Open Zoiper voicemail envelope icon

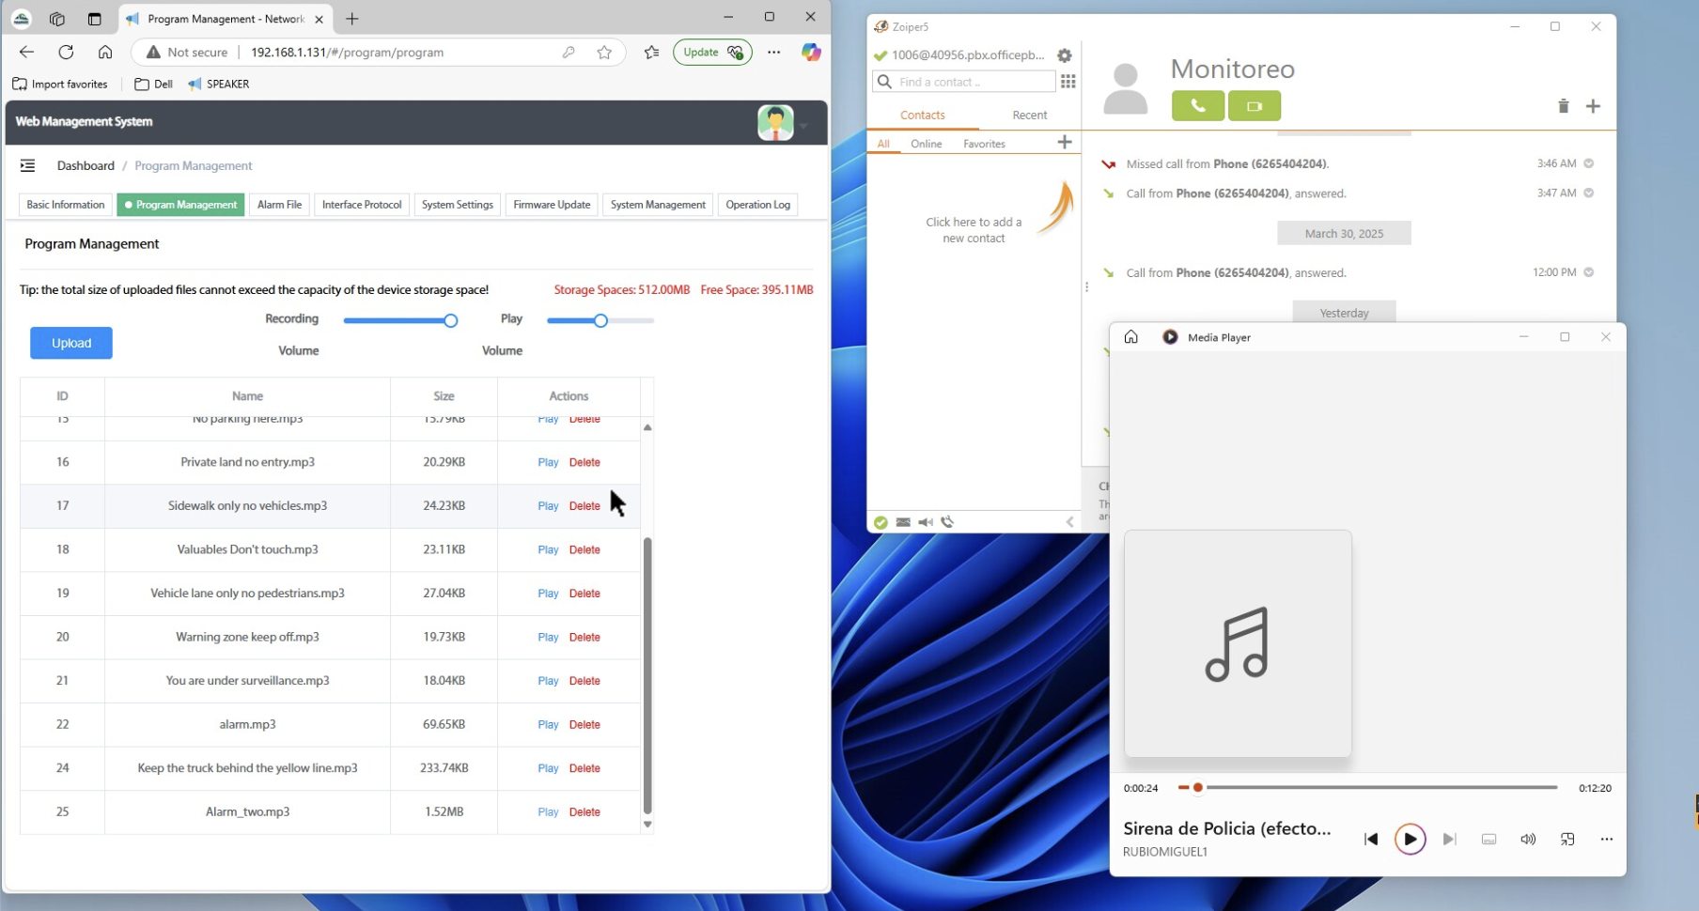(x=903, y=522)
